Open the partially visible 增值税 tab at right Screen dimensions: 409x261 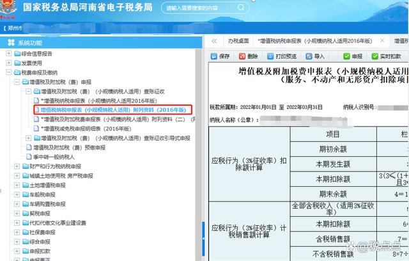click(x=401, y=41)
